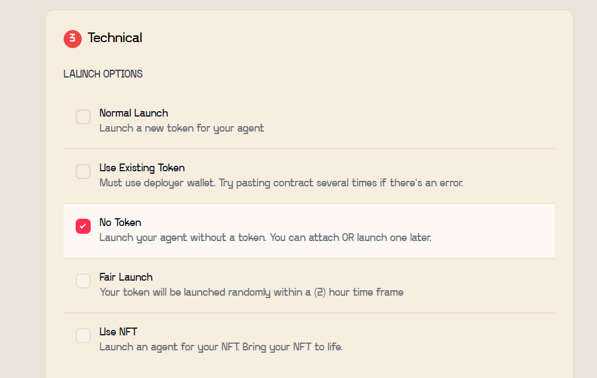The height and width of the screenshot is (378, 597).
Task: Click the 'Launch your agent without a token' text
Action: (x=265, y=237)
